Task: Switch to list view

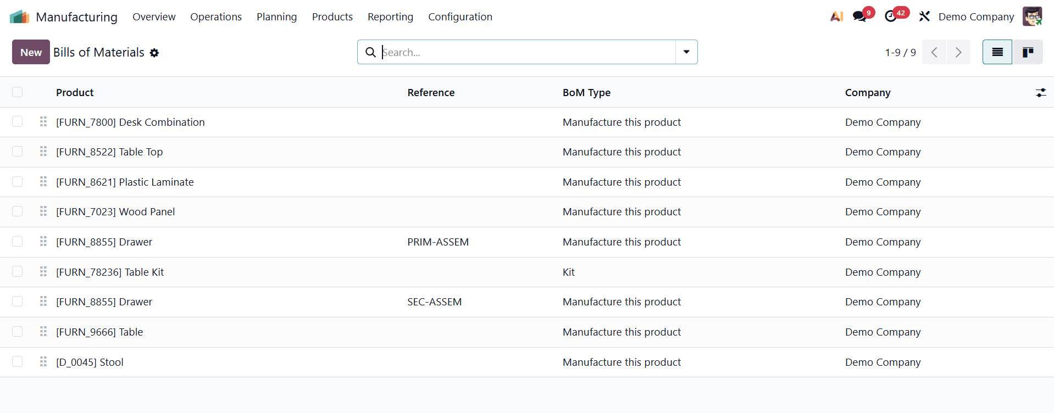Action: click(x=997, y=52)
